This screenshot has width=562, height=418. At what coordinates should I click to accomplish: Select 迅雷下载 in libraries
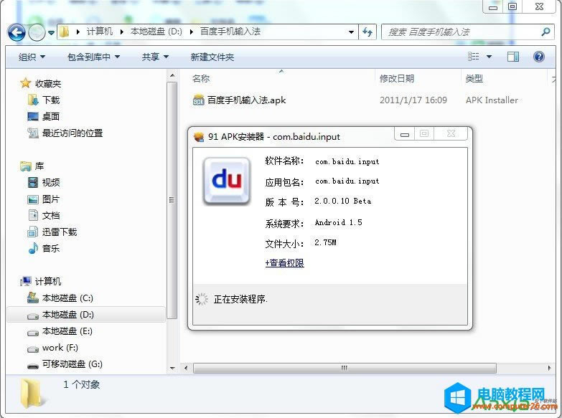pos(59,232)
